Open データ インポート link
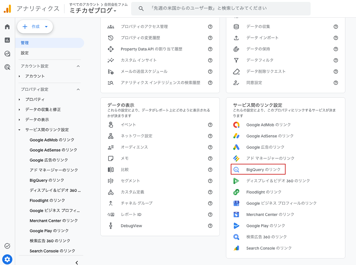 point(262,38)
